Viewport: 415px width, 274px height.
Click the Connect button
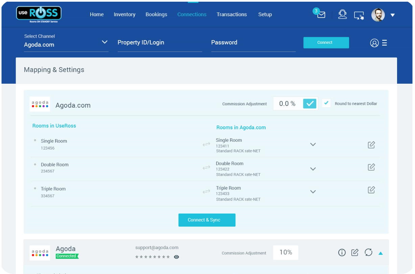tap(326, 43)
